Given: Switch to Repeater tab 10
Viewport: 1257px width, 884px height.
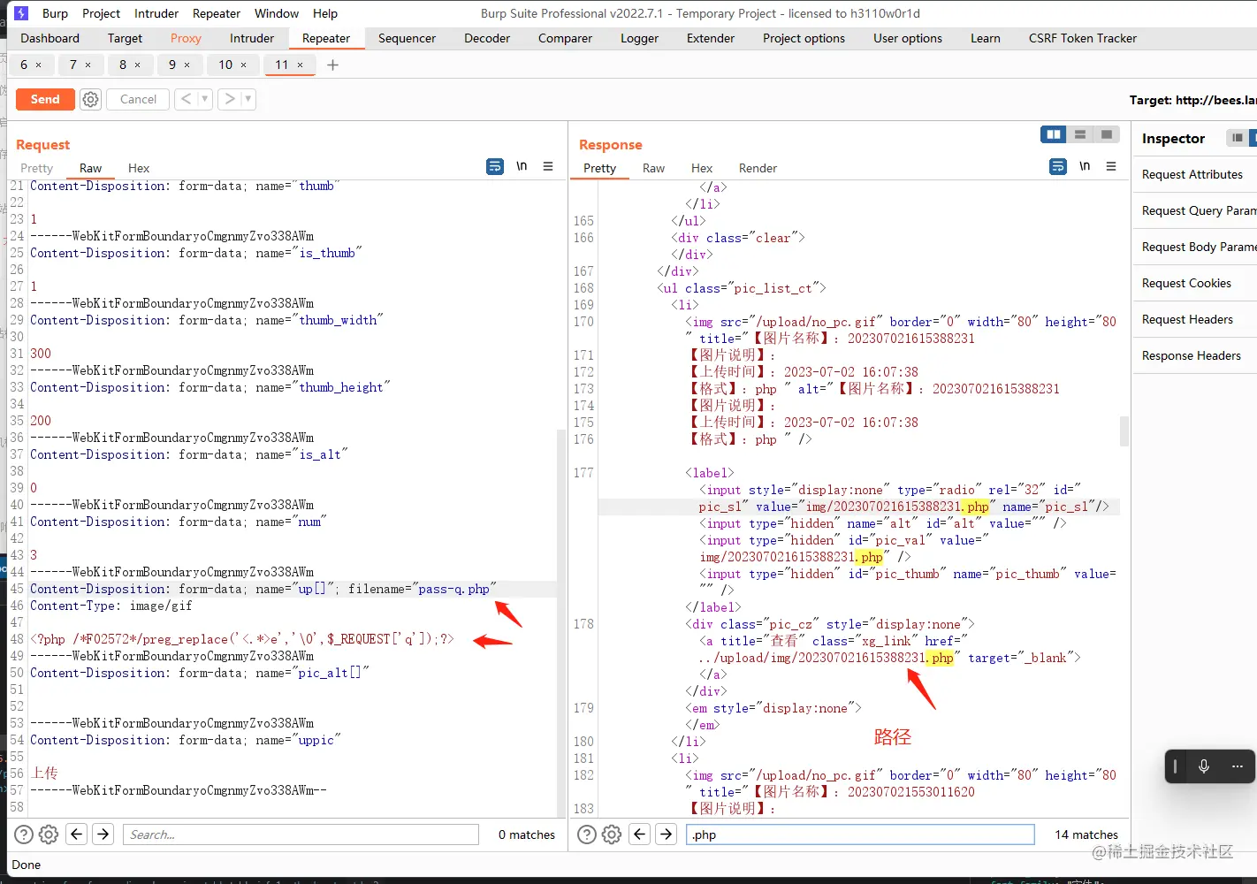Looking at the screenshot, I should click(225, 65).
